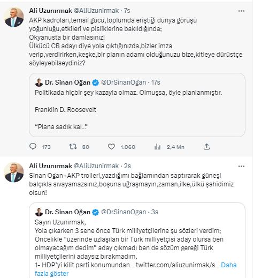
Task: Click verified badge in first quoted tweet
Action: tap(96, 82)
